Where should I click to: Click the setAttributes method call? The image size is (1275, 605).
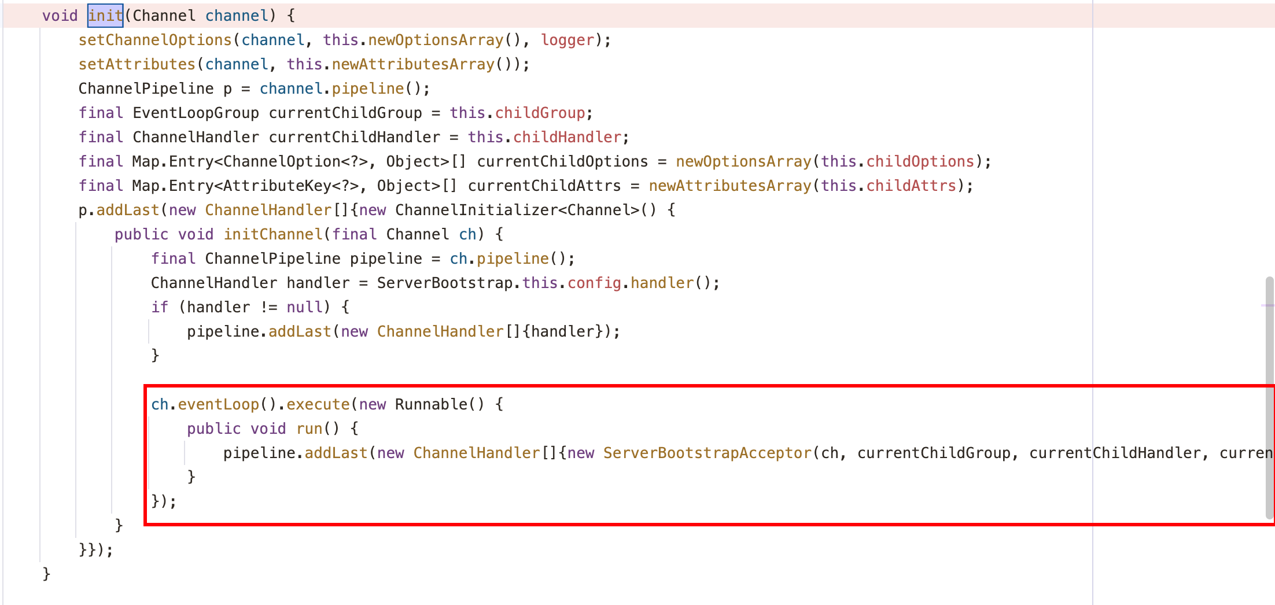[x=137, y=64]
